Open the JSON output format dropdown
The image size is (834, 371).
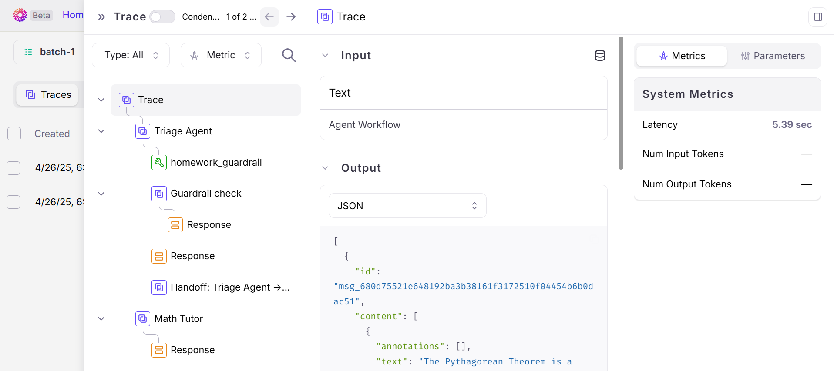point(407,206)
